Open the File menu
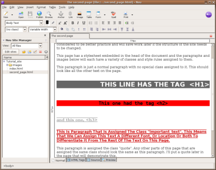Image resolution: width=216 pixels, height=170 pixels. pyautogui.click(x=4, y=7)
